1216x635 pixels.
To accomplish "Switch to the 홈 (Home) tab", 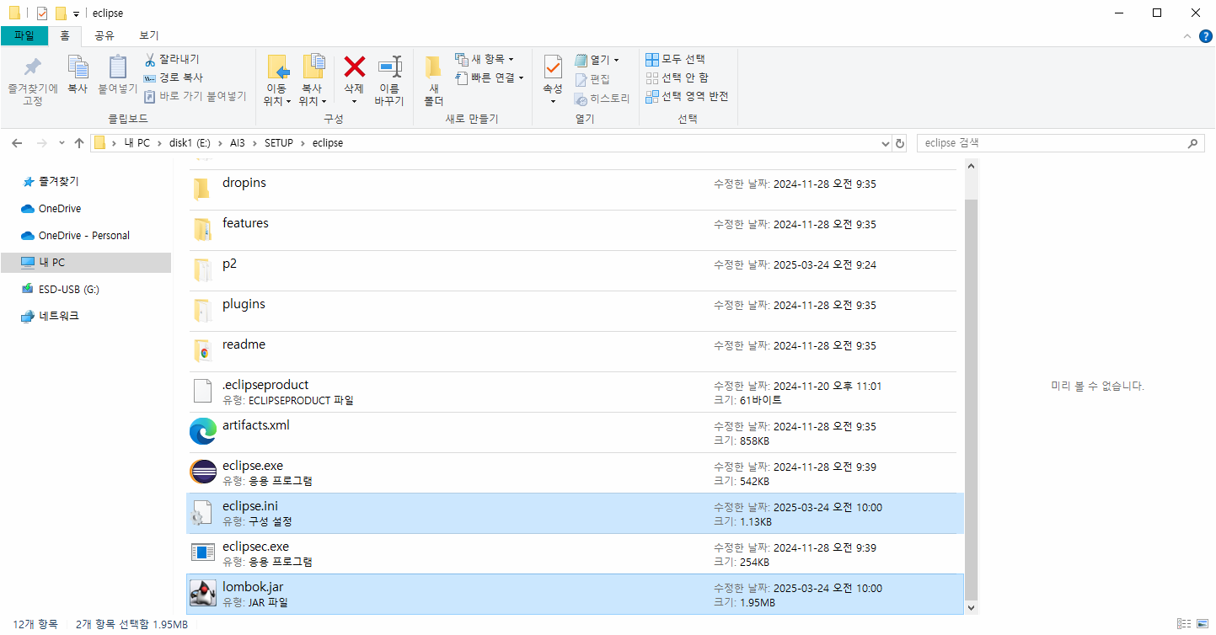I will pyautogui.click(x=65, y=36).
